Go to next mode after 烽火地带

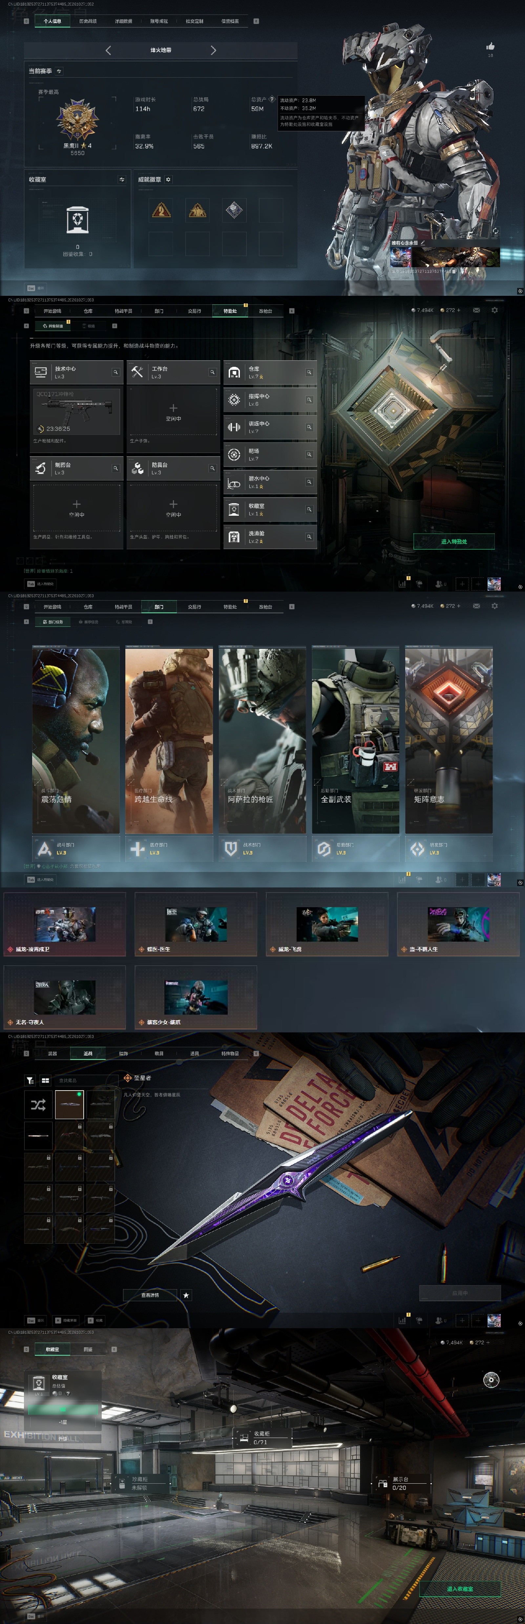(213, 50)
